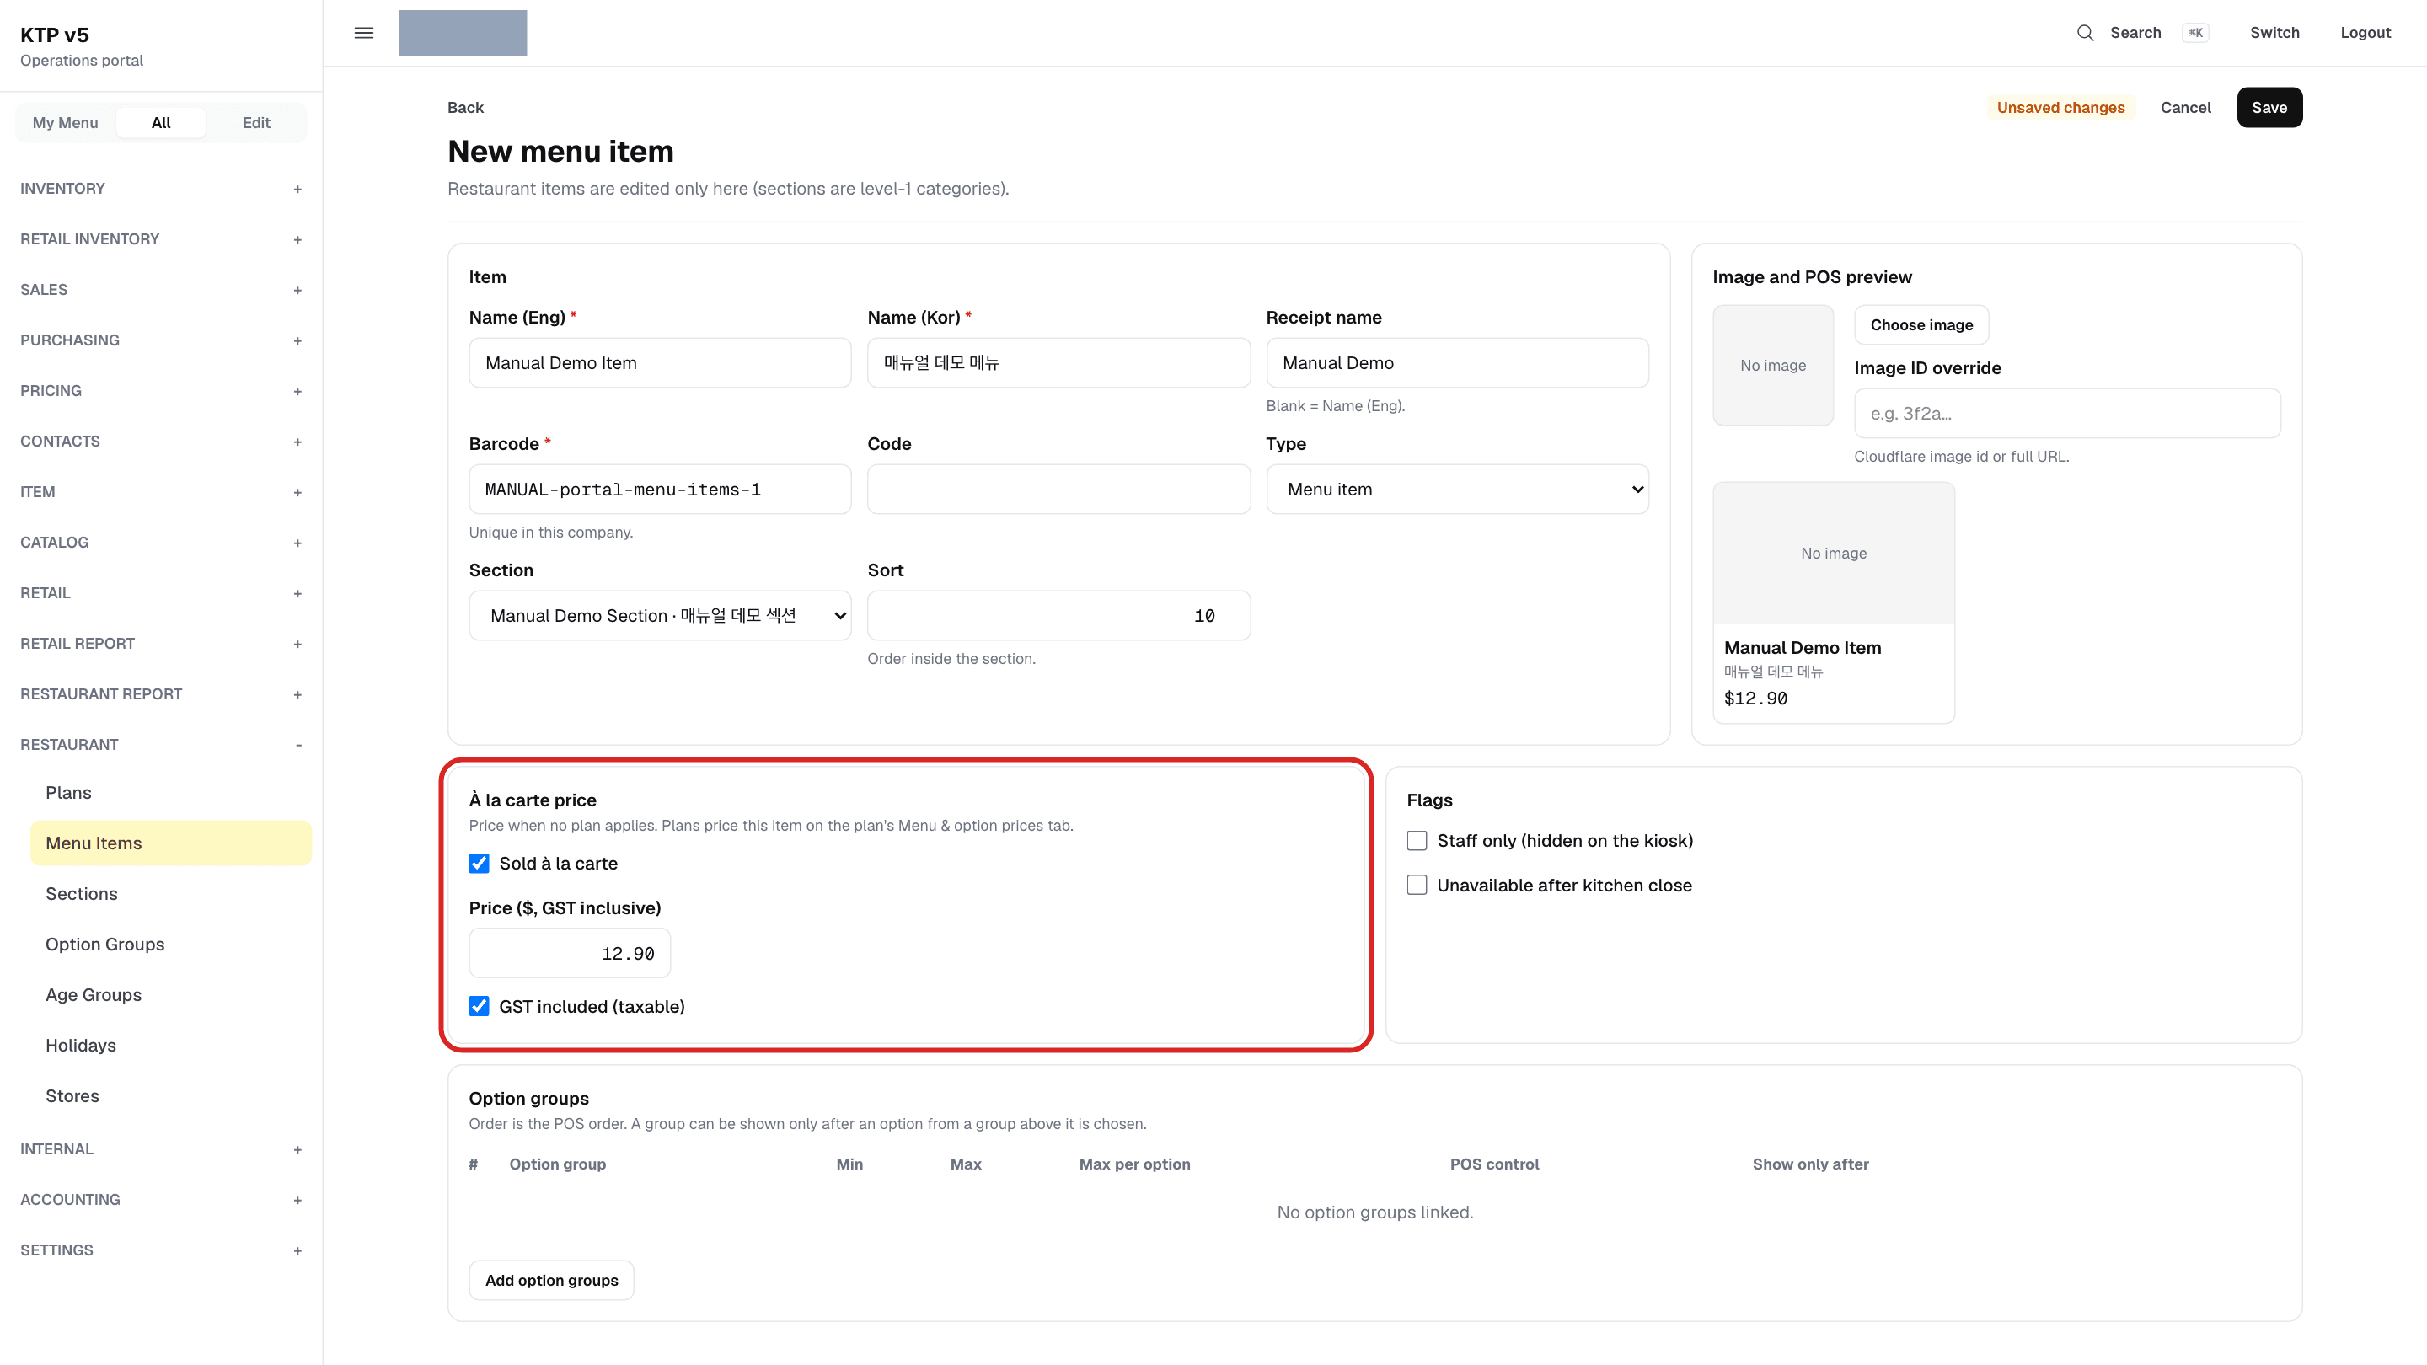Open the Option Groups menu entry

(x=170, y=944)
